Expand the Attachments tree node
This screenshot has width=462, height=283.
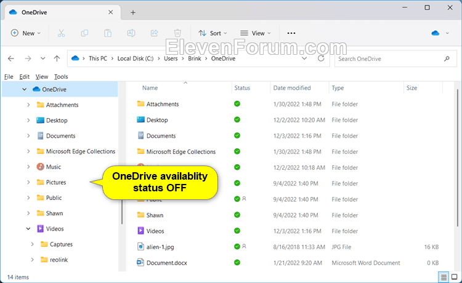[28, 105]
